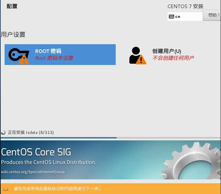The width and height of the screenshot is (221, 194).
Task: Click the warning icon in orange banner
Action: click(x=6, y=188)
